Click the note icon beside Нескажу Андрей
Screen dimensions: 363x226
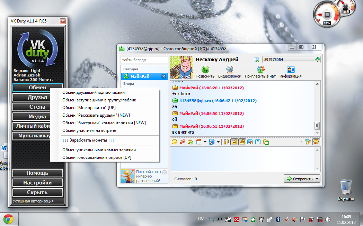pos(256,60)
